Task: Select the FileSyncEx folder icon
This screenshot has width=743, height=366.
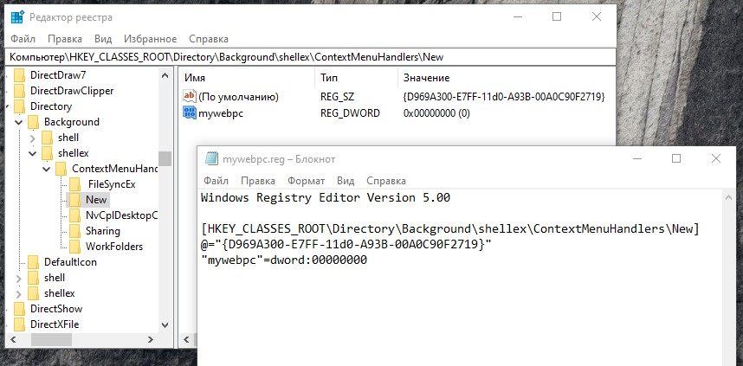Action: coord(74,184)
